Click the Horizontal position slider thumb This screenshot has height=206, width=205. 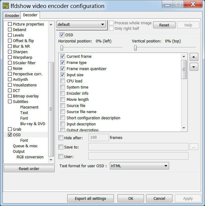click(x=62, y=48)
